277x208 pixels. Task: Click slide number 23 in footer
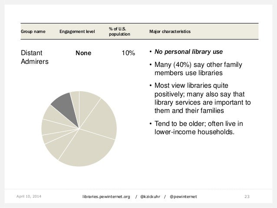(247, 197)
